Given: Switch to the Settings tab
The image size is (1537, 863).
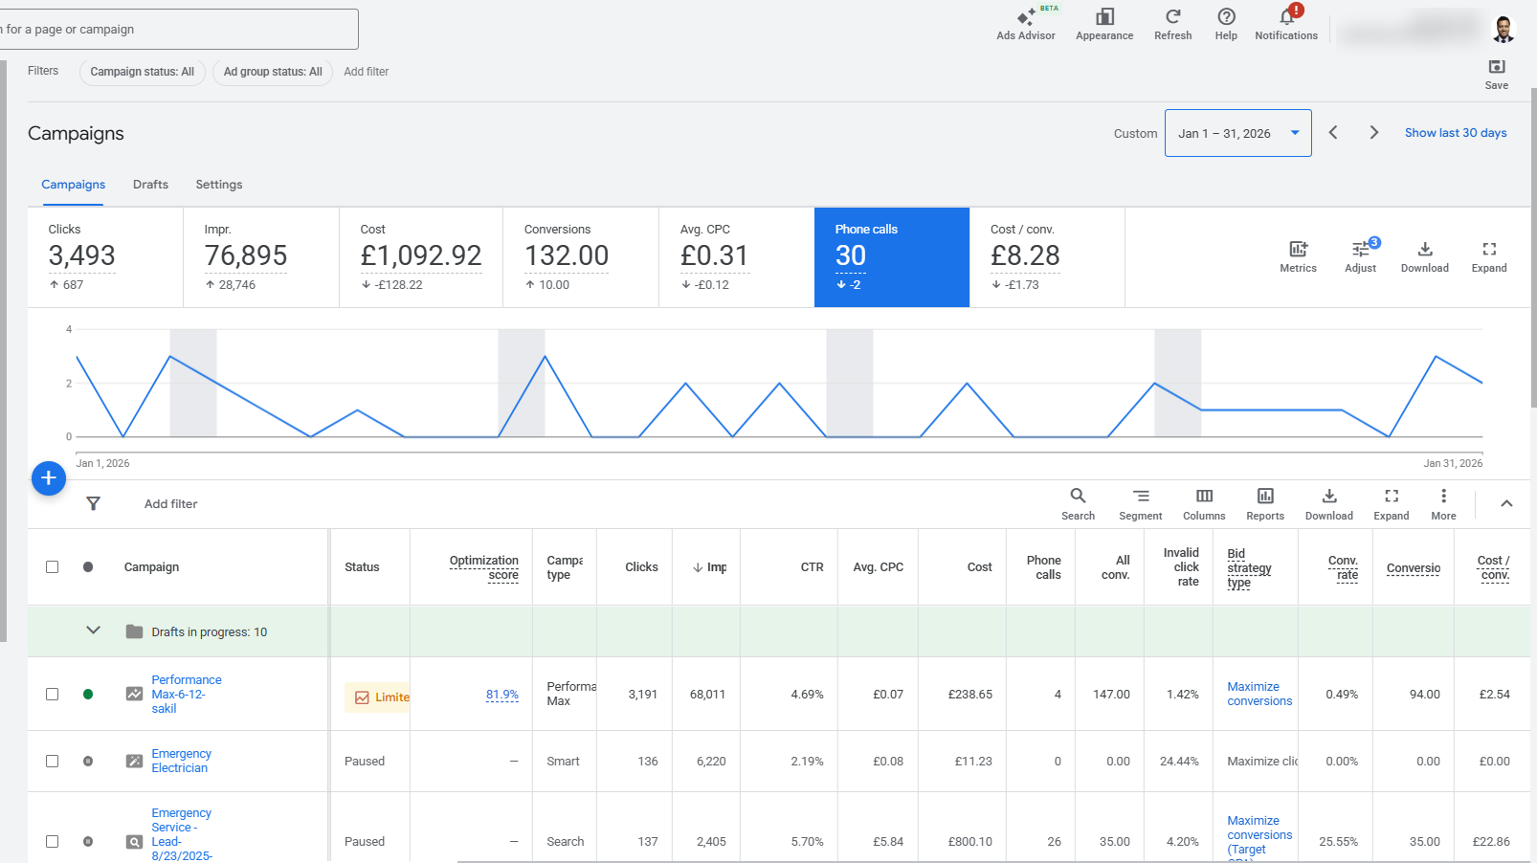Looking at the screenshot, I should 219,185.
